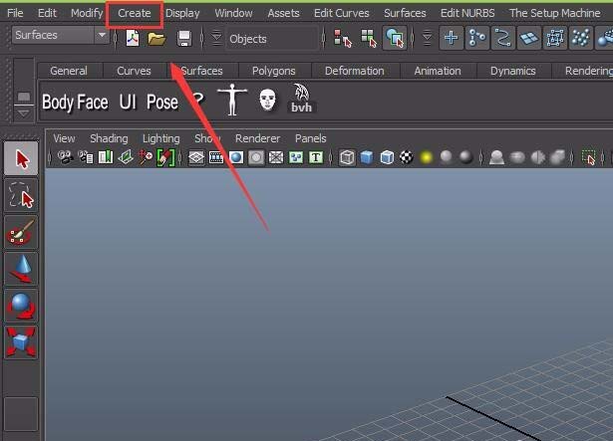Screen dimensions: 613x441
Task: Select by component type mode icon
Action: coord(395,38)
